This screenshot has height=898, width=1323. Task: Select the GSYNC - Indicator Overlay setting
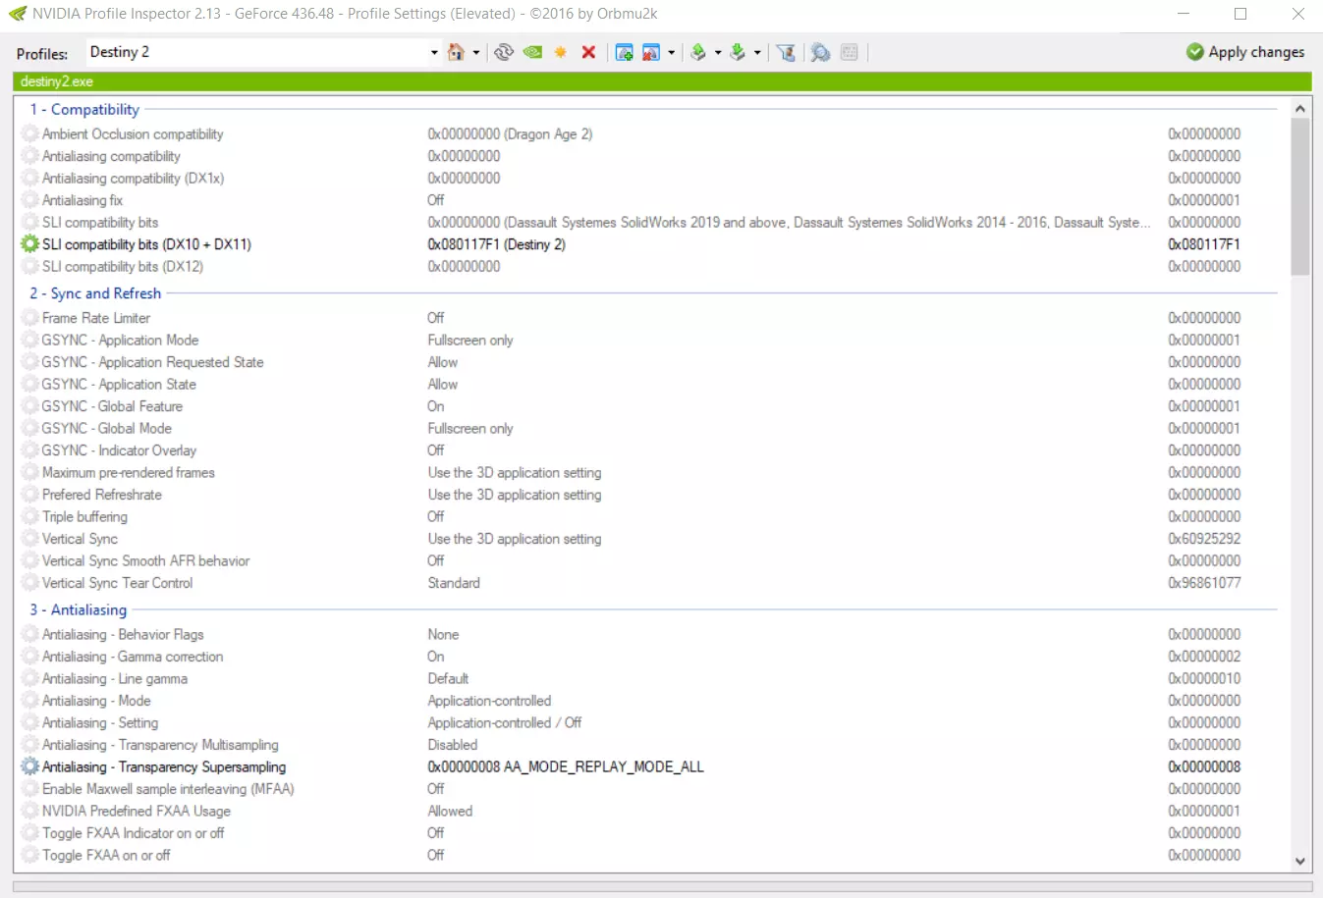point(119,450)
